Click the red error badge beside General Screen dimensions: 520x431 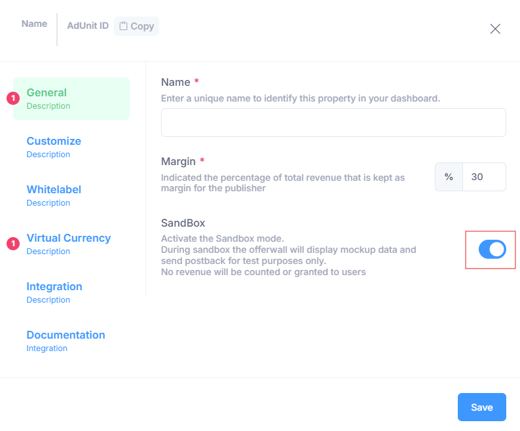click(13, 98)
